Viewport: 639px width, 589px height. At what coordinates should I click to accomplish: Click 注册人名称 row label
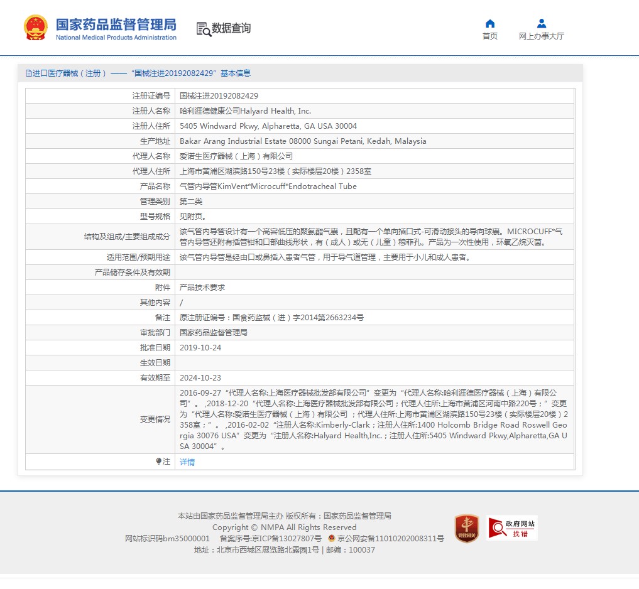151,111
